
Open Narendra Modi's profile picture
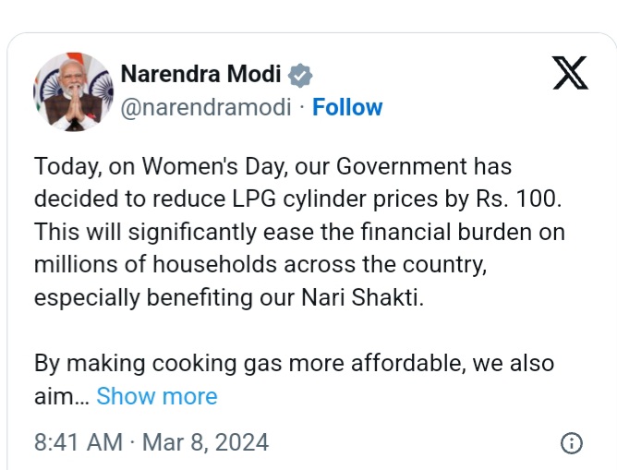pyautogui.click(x=71, y=90)
